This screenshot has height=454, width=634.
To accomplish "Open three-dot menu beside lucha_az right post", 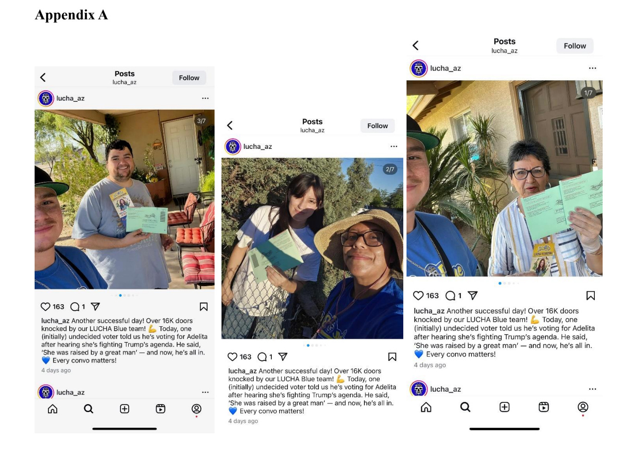I will coord(592,68).
